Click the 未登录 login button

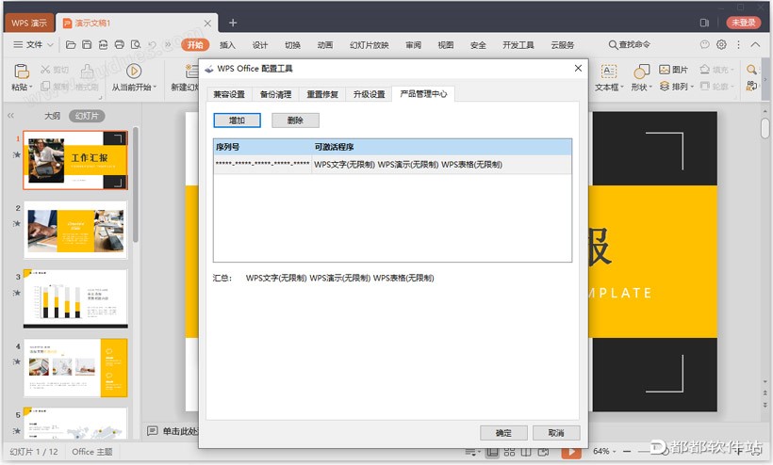point(744,23)
